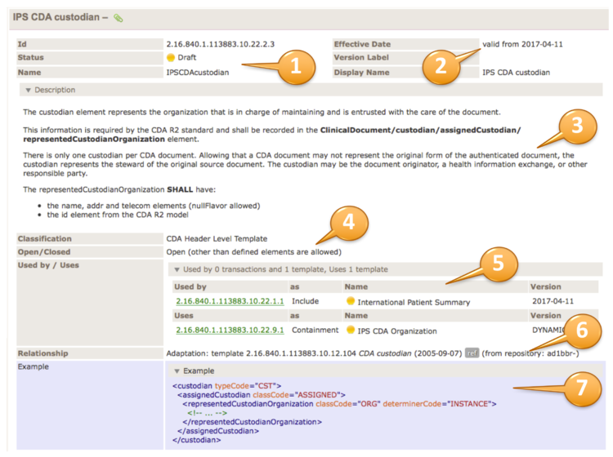The width and height of the screenshot is (613, 457).
Task: Click the ref badge in Relationship row
Action: point(472,353)
